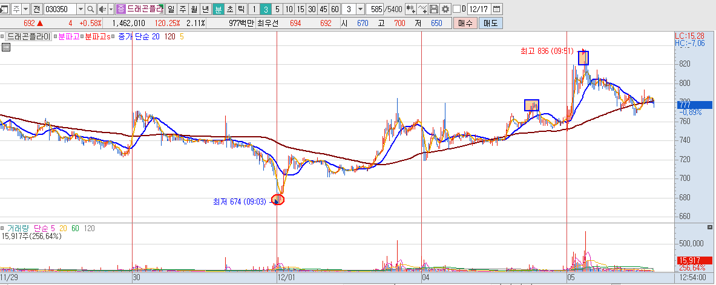Viewport: 716px width, 285px height.
Task: Click the 매도 sell button
Action: 491,23
